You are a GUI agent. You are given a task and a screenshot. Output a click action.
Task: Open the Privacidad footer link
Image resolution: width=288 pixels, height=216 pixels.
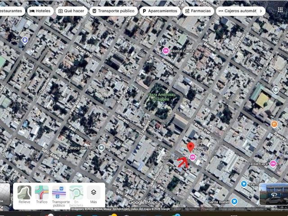tap(208, 209)
